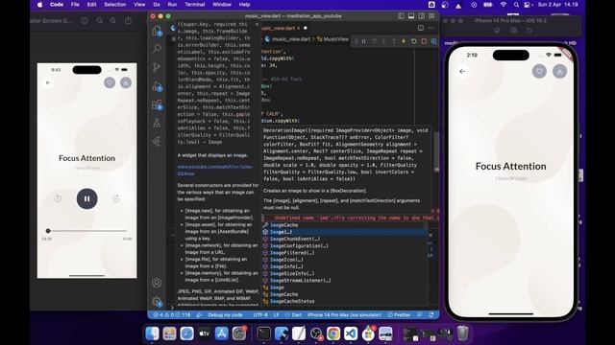Open the Go menu in the menu bar
The image size is (615, 345).
point(157,5)
